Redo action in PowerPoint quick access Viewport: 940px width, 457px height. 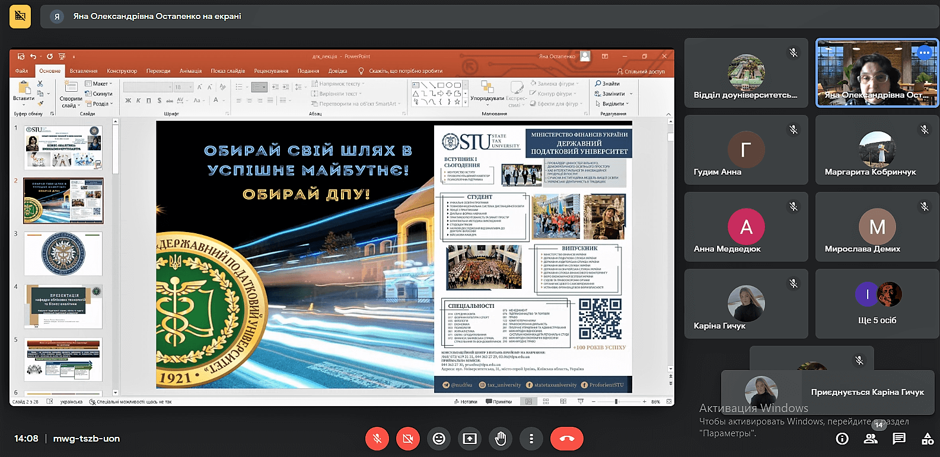point(50,56)
